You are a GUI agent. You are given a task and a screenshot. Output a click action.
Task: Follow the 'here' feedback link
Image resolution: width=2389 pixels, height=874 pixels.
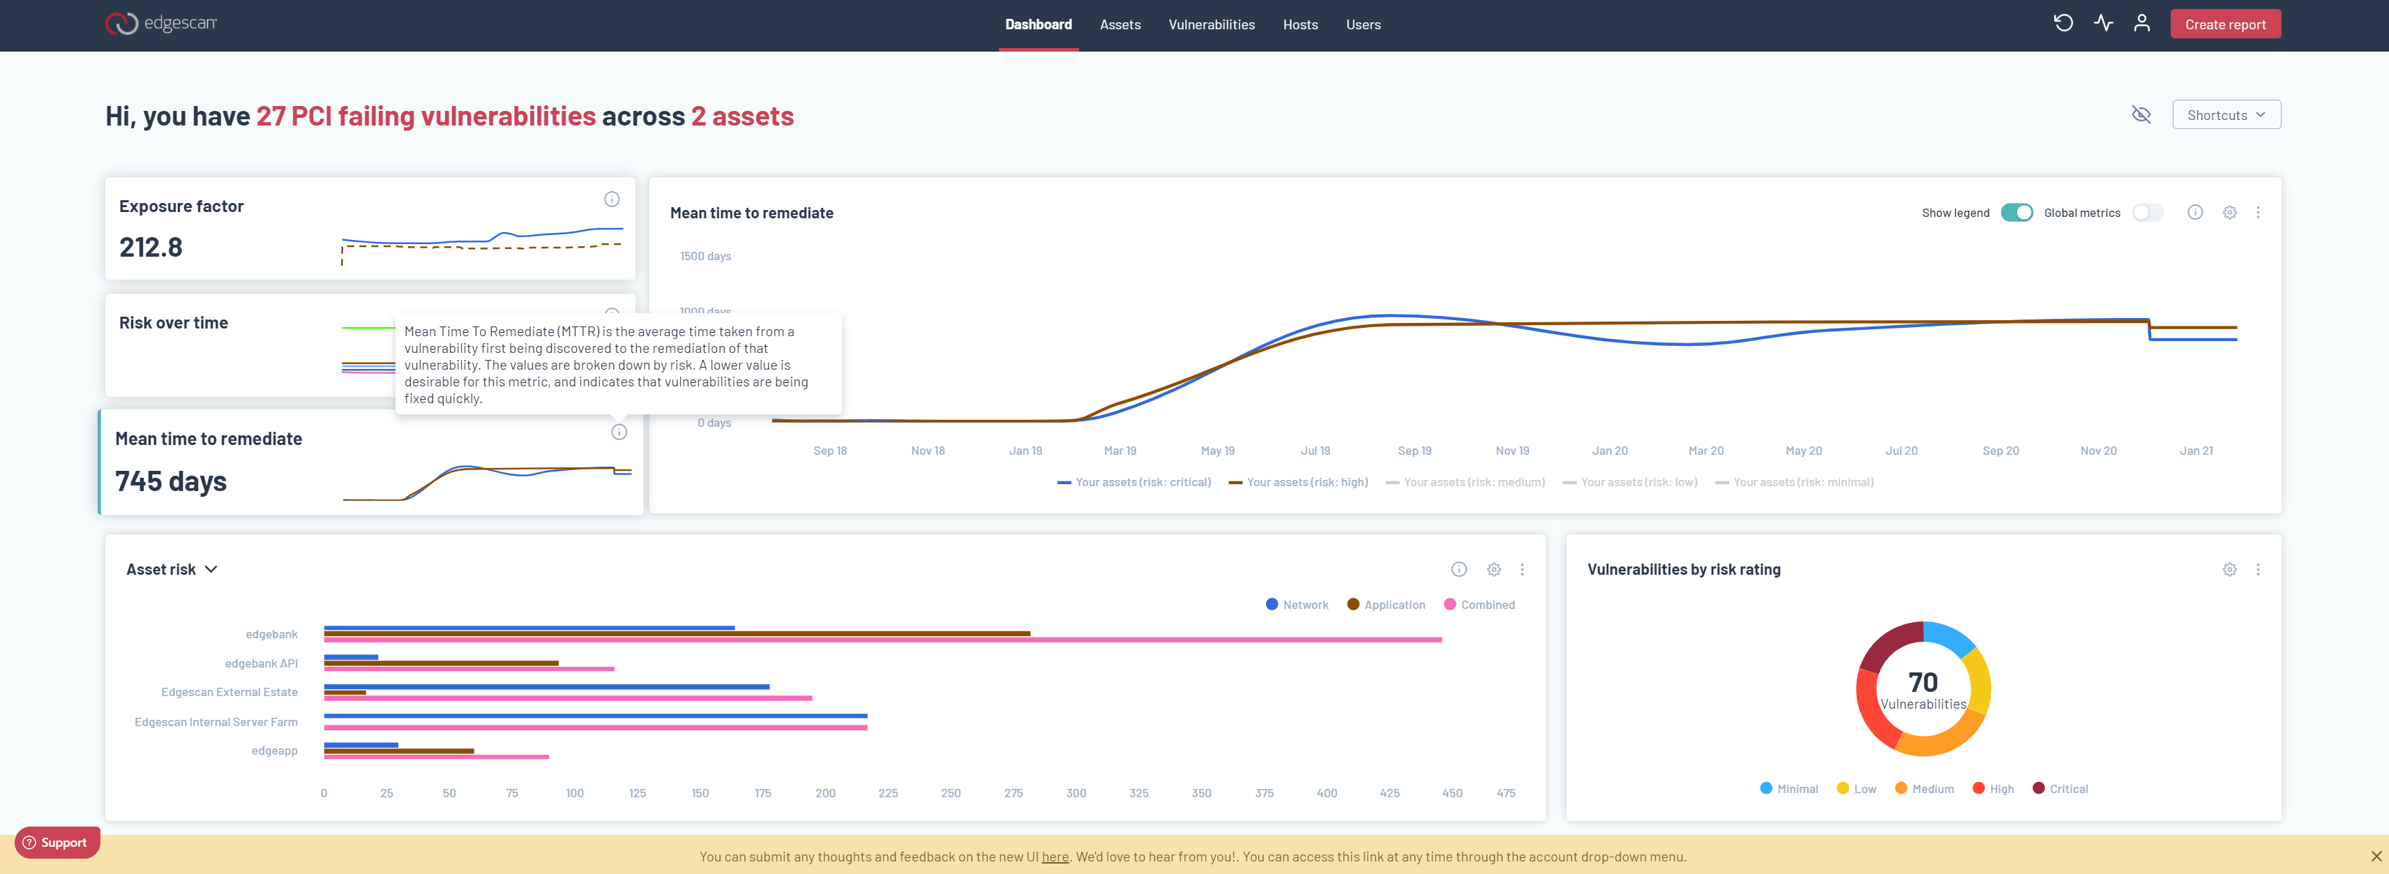pyautogui.click(x=1055, y=857)
